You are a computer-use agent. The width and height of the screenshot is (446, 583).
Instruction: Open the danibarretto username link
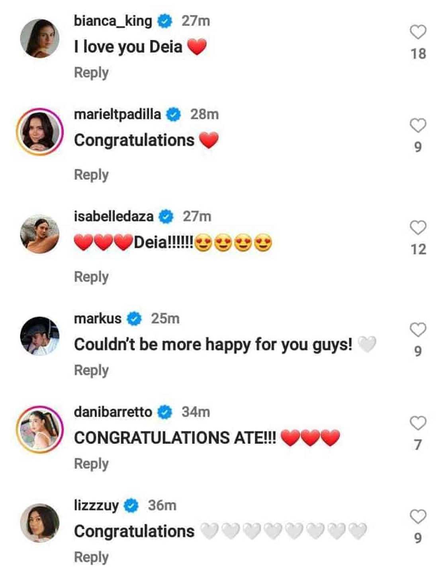113,412
